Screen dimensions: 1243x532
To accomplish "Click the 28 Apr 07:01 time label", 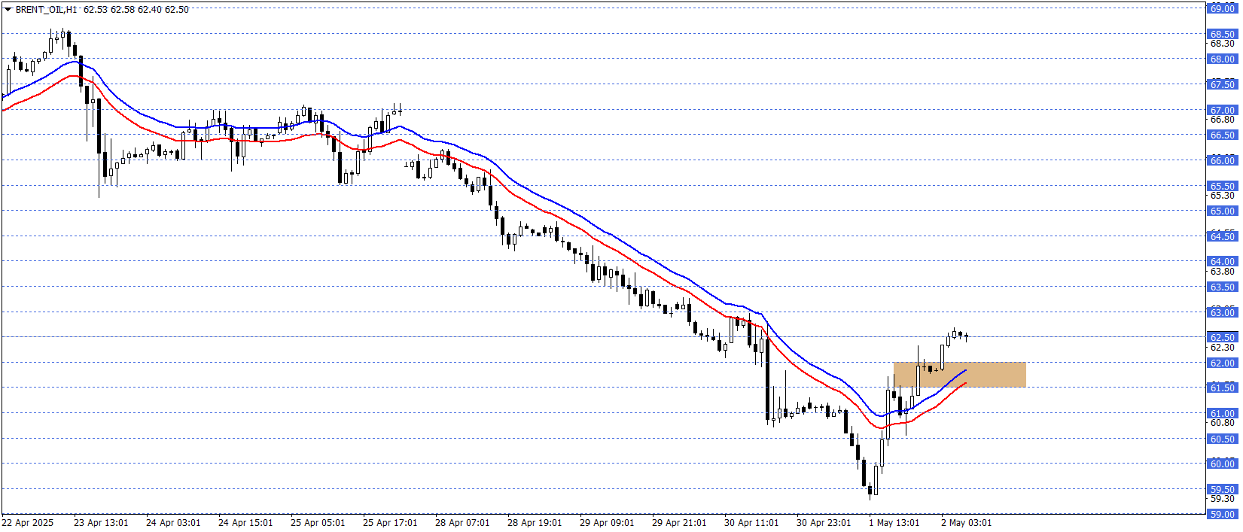I will pos(462,522).
